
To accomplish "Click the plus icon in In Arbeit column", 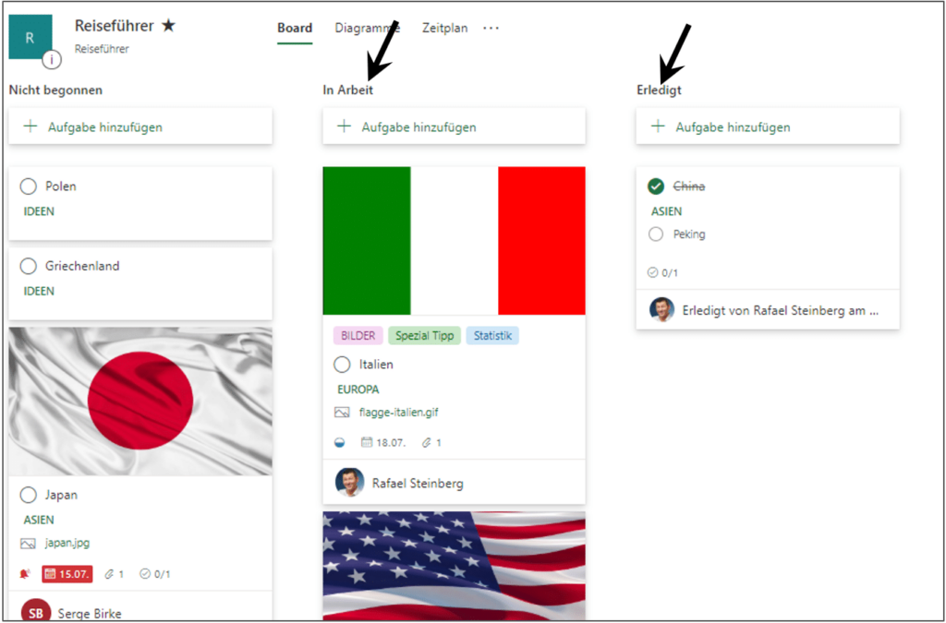I will [x=344, y=126].
